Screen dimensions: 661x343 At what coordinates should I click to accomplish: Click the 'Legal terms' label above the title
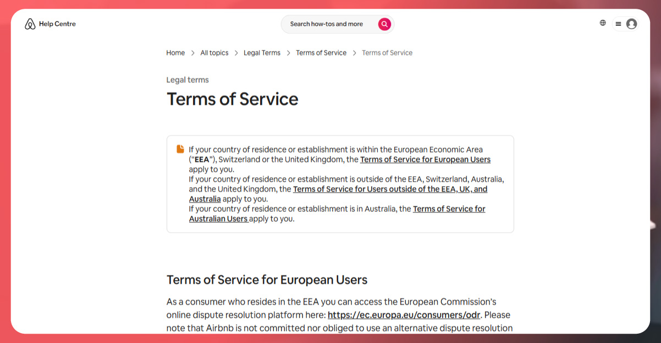[188, 80]
